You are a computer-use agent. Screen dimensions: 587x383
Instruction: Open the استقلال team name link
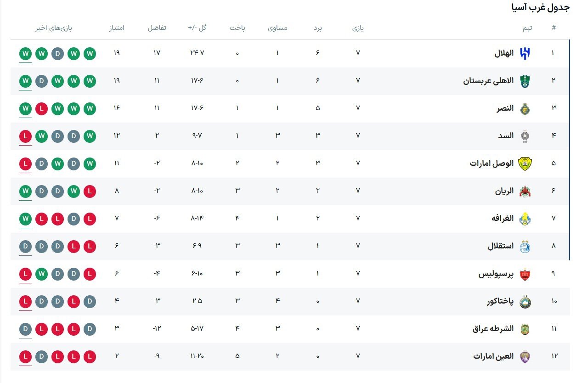[x=500, y=246]
